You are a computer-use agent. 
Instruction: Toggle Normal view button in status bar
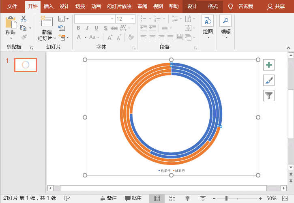coord(157,199)
